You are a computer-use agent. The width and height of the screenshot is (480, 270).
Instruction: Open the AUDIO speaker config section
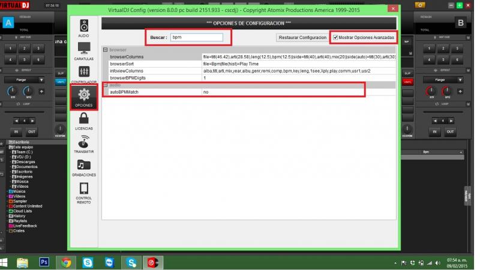click(84, 28)
